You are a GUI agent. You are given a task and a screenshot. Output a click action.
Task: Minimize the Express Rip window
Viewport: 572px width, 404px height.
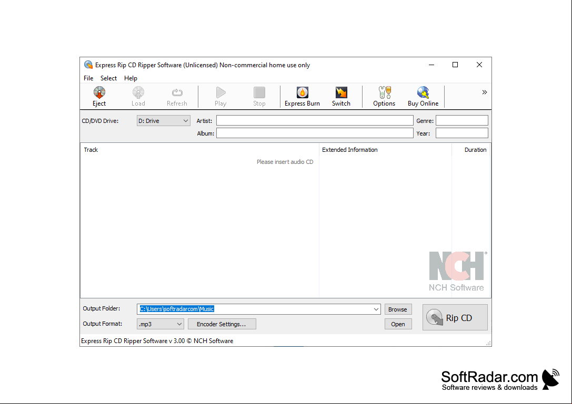point(431,65)
